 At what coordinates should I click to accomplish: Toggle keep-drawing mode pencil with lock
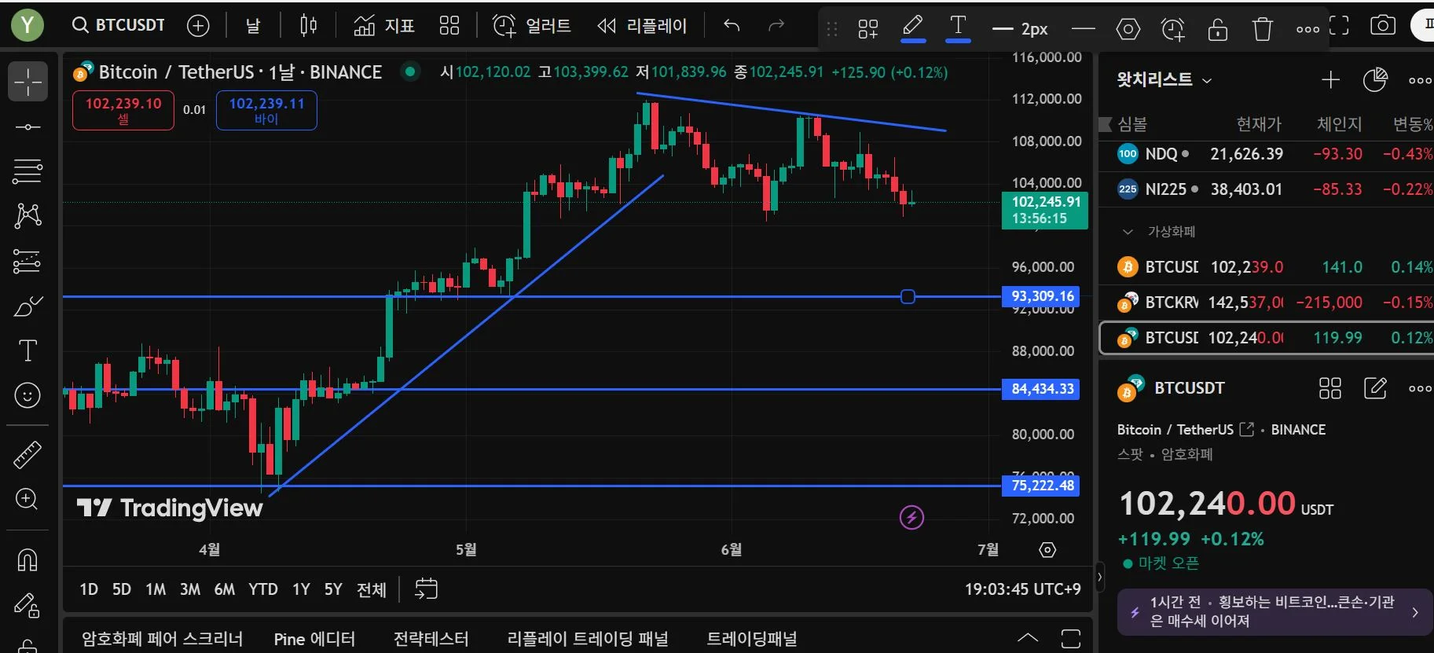point(28,604)
